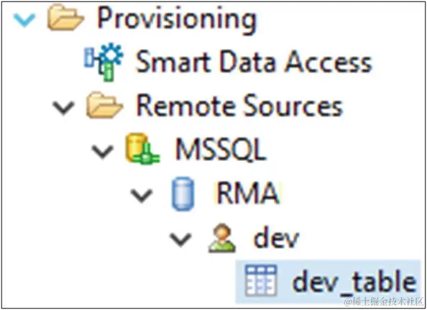Collapse the Remote Sources node

click(63, 108)
